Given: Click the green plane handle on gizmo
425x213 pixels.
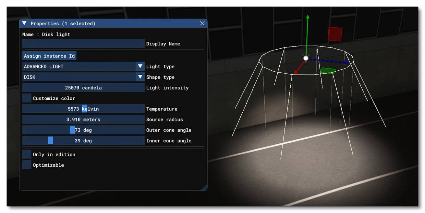Looking at the screenshot, I should [328, 71].
